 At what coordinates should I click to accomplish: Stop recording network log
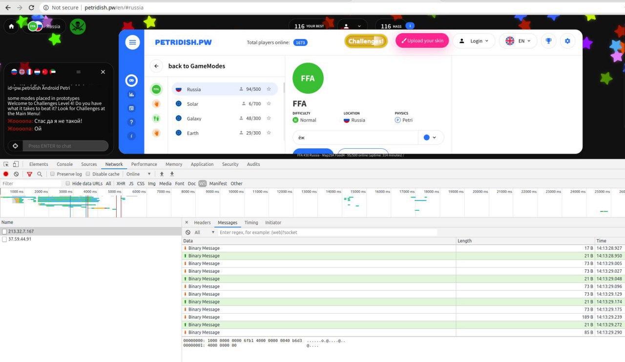click(x=6, y=174)
